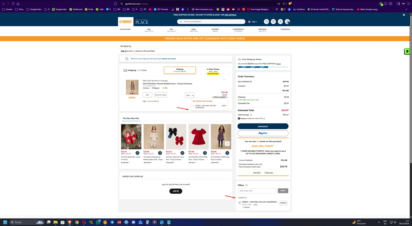Image resolution: width=412 pixels, height=226 pixels.
Task: Add Girls Bow Ballet Flats to bag
Action: click(137, 153)
